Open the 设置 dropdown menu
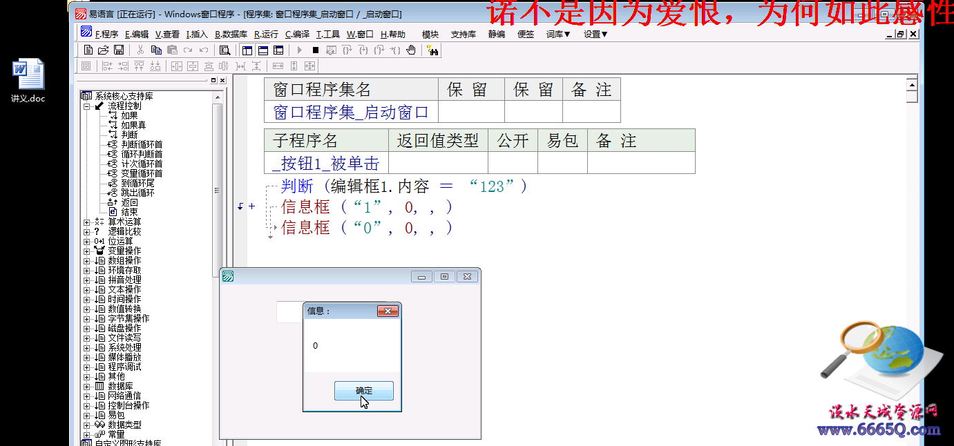The height and width of the screenshot is (446, 954). tap(595, 34)
